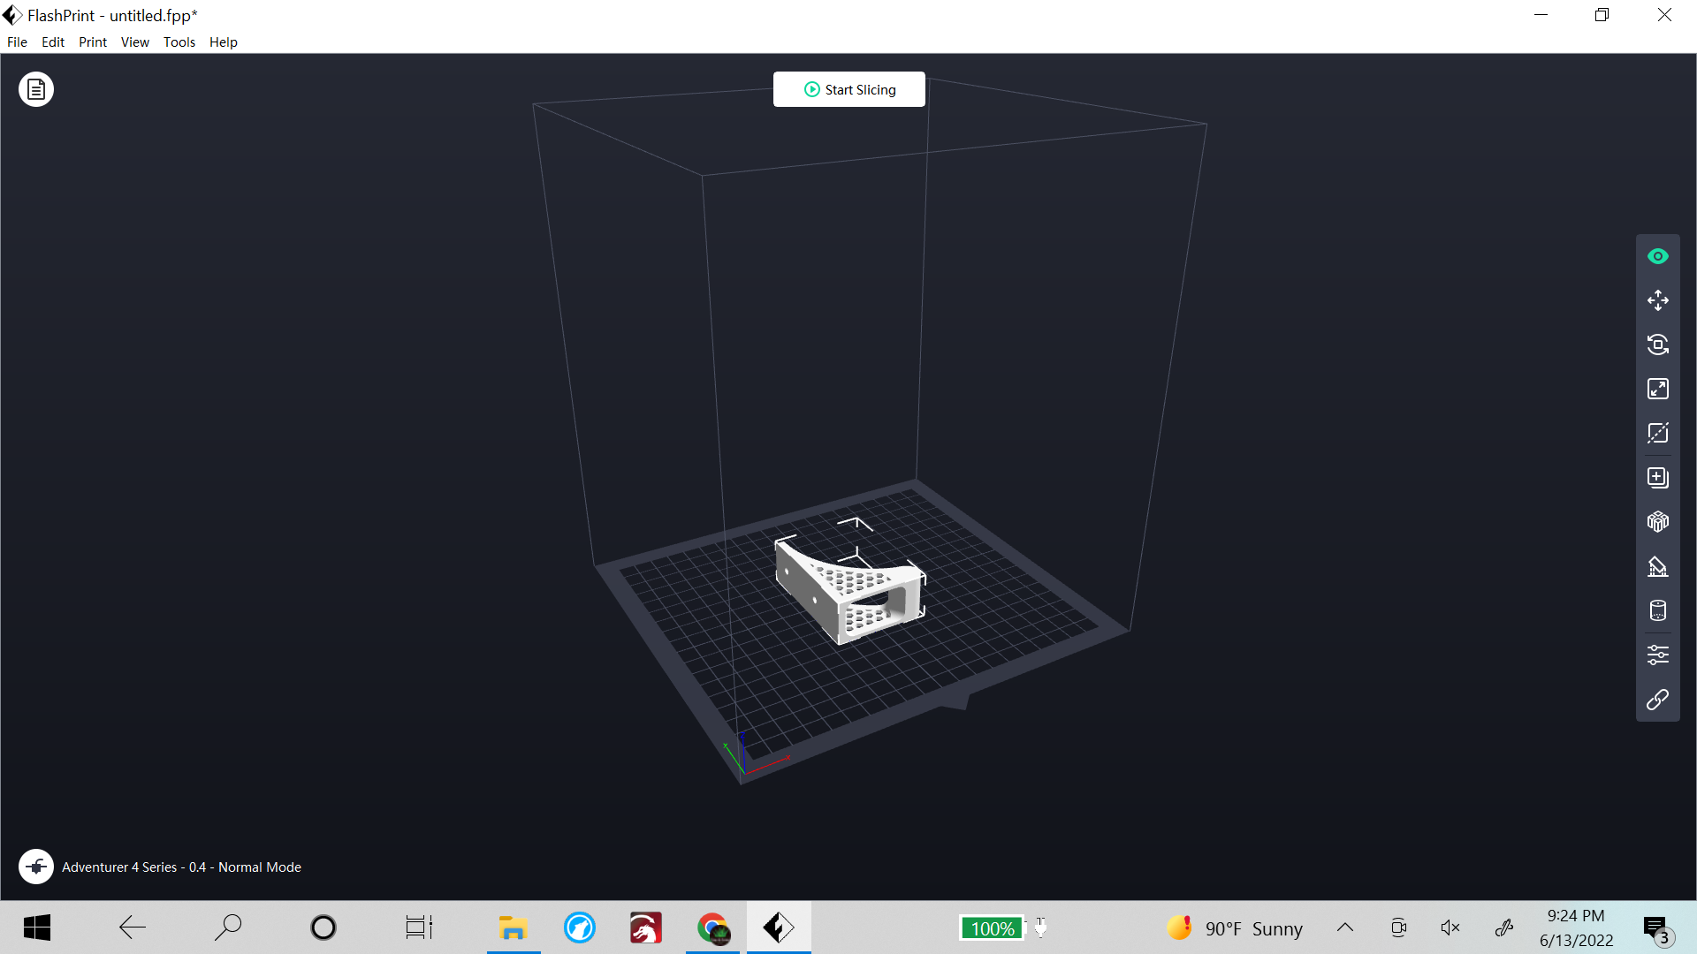Open the machine connection plug icon
The height and width of the screenshot is (954, 1697).
(36, 867)
